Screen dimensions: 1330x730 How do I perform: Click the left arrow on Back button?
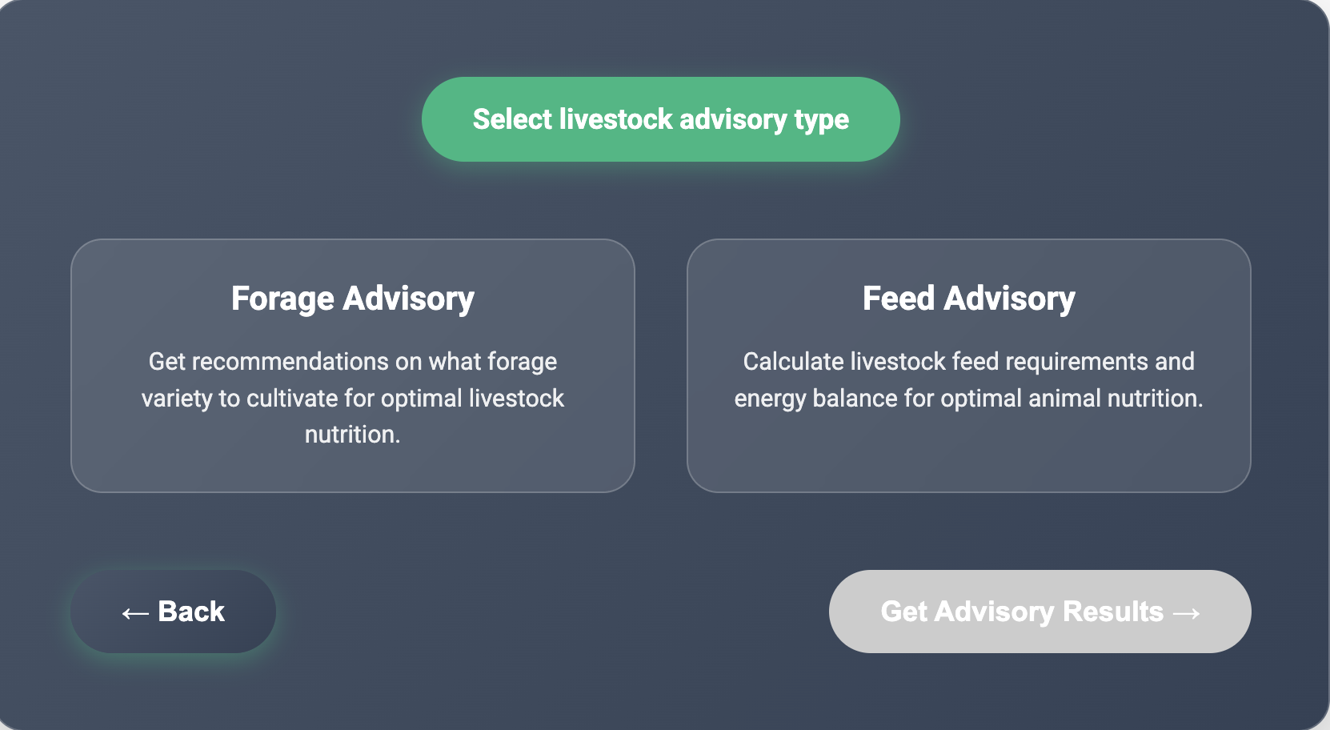click(135, 613)
